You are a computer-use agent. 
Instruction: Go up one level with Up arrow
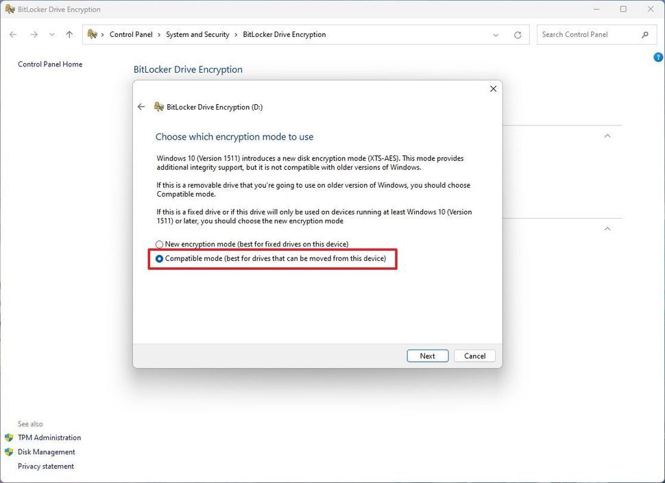[69, 35]
